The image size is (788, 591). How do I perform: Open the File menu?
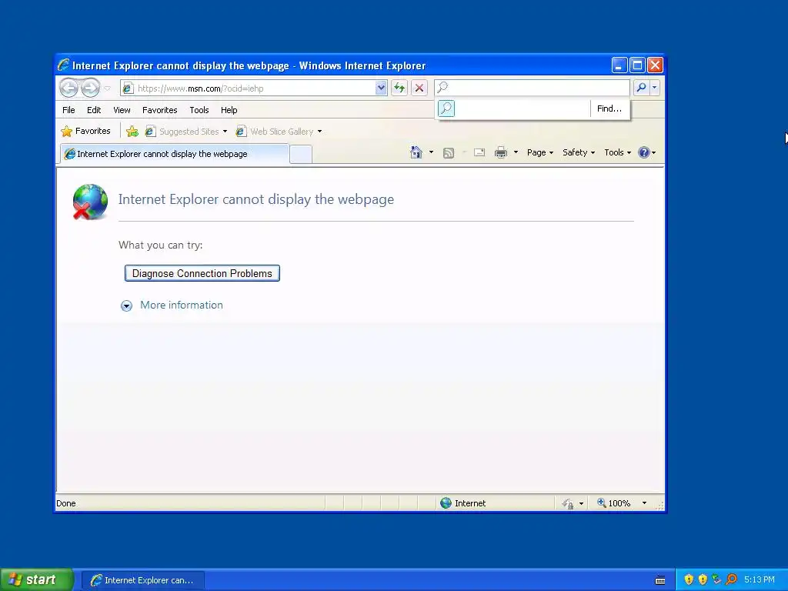(68, 110)
